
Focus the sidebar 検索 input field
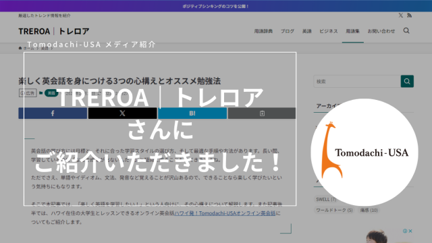click(357, 81)
